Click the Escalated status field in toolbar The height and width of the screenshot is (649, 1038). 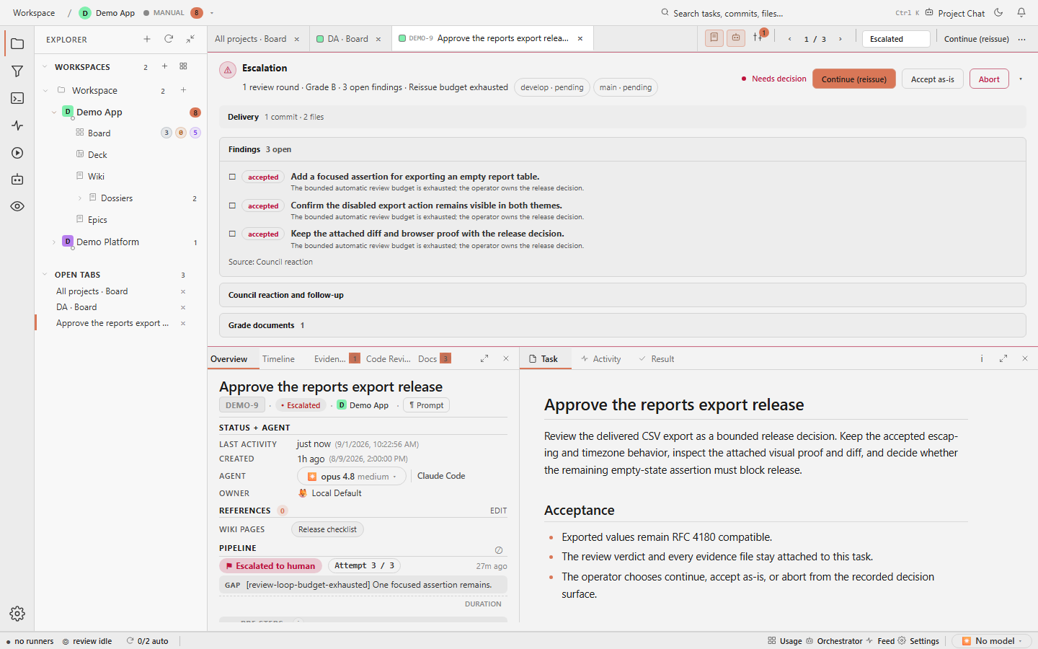[x=896, y=39]
